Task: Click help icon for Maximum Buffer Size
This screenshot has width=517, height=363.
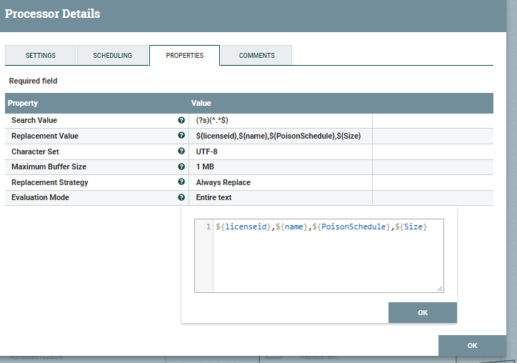Action: coord(181,166)
